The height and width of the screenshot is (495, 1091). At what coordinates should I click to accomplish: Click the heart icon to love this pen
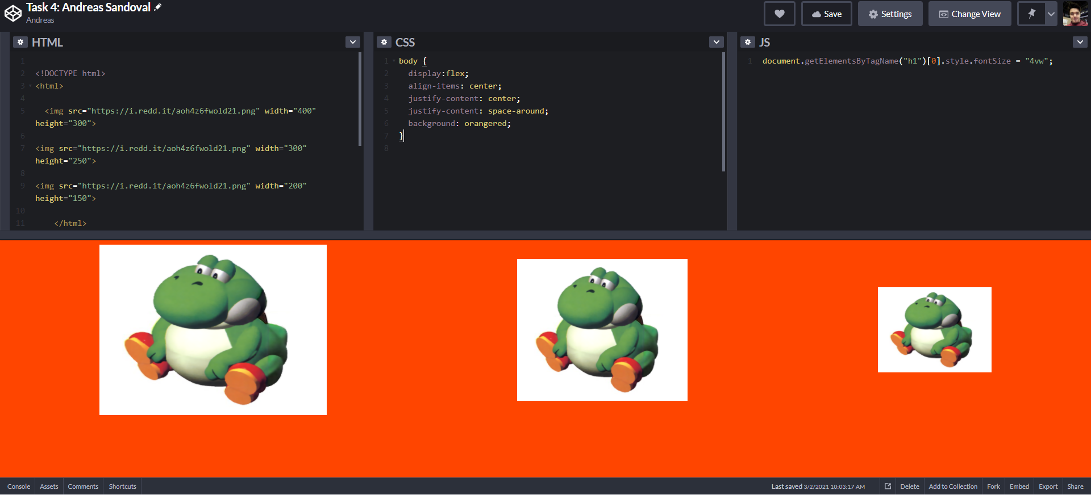tap(779, 14)
